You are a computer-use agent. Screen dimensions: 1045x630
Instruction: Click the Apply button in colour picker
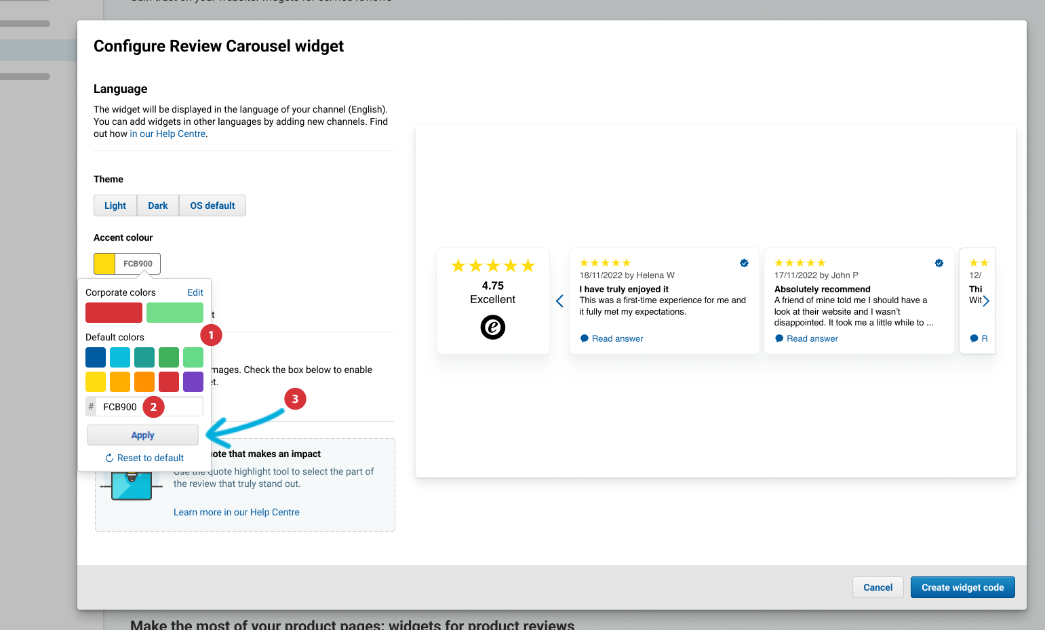(x=142, y=435)
